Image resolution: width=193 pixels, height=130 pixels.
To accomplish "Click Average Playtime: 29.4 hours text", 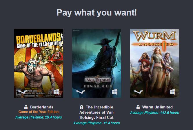I will pyautogui.click(x=39, y=117).
